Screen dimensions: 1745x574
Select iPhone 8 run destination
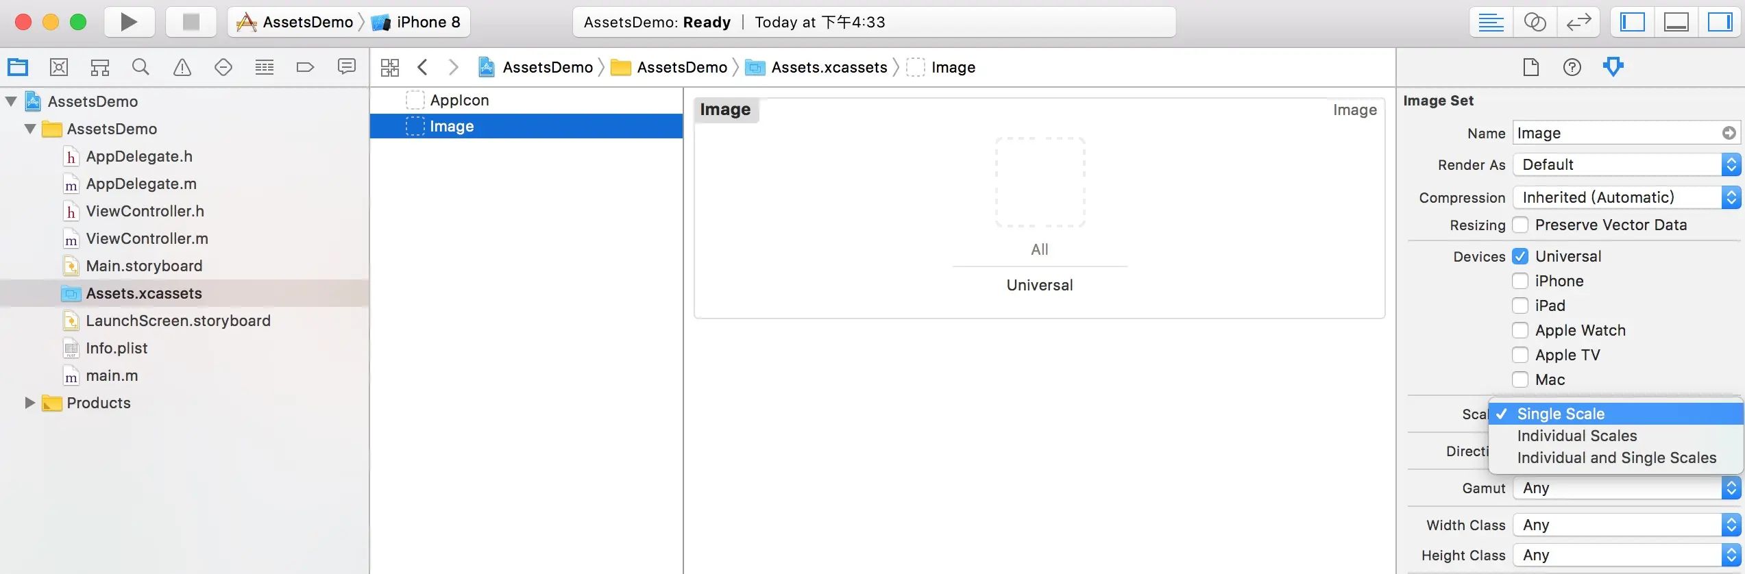(417, 22)
